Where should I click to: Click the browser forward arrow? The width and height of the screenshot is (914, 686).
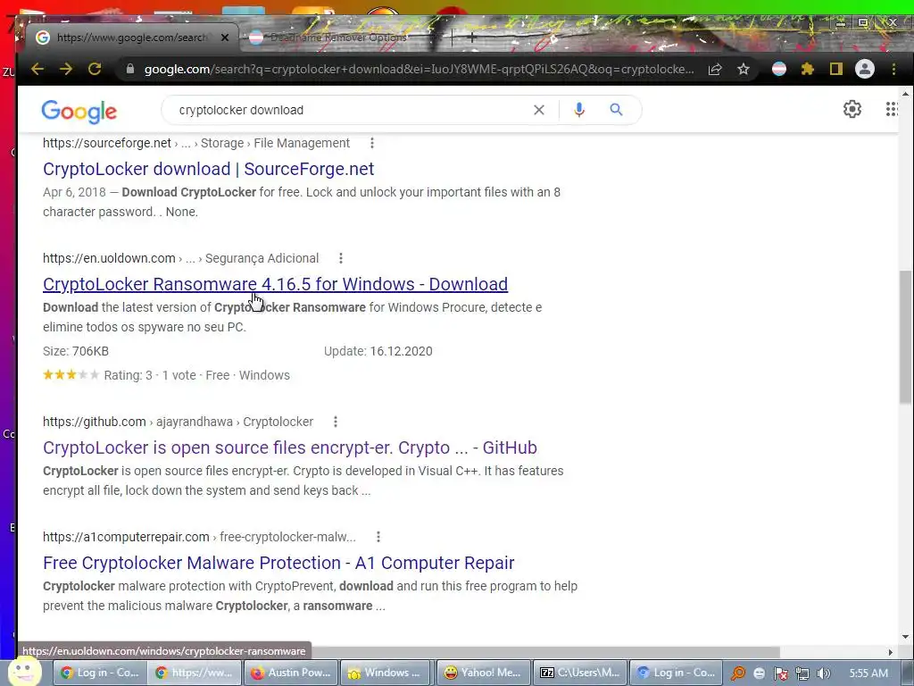66,69
